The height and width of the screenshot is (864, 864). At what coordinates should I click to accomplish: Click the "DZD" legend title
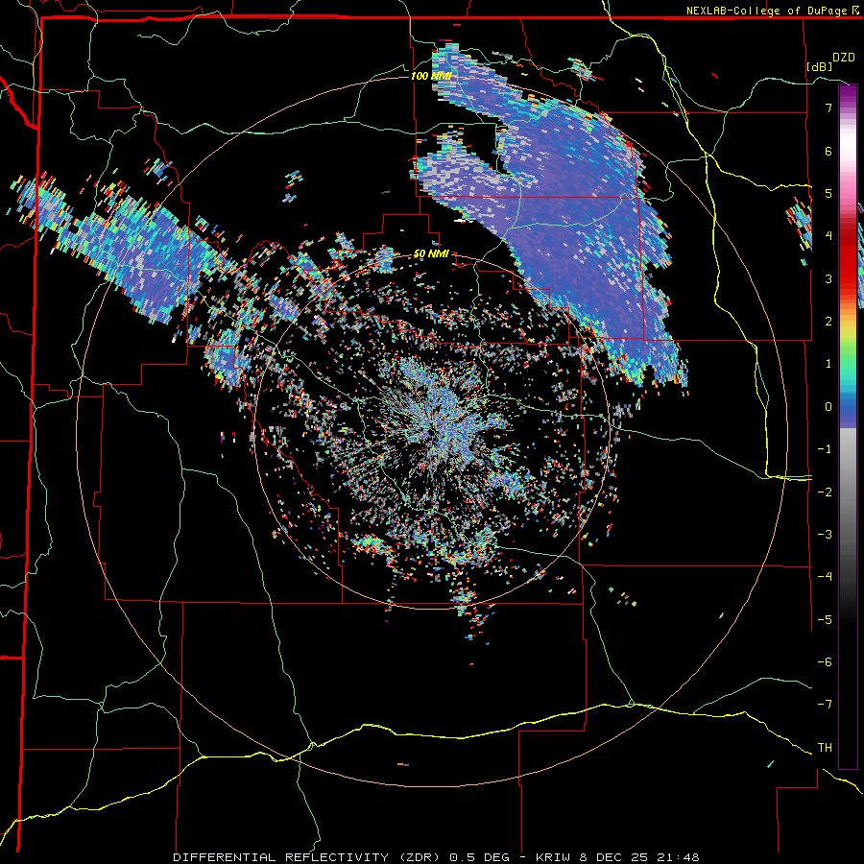pos(844,58)
